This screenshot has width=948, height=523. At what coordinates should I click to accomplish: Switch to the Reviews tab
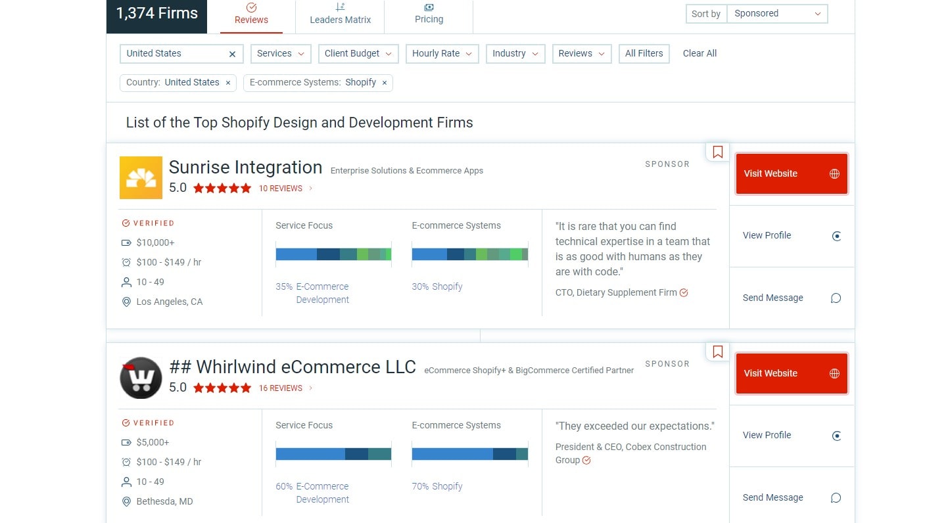click(x=251, y=16)
